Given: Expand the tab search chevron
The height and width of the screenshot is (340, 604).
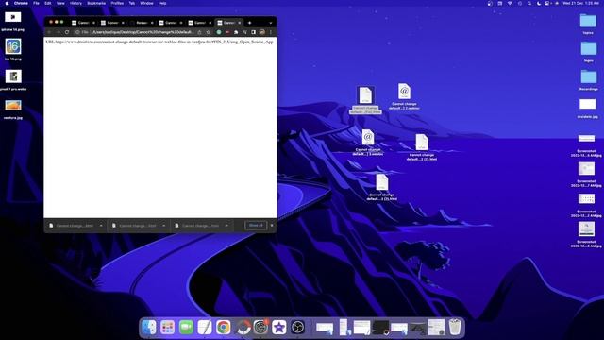Looking at the screenshot, I should point(271,23).
